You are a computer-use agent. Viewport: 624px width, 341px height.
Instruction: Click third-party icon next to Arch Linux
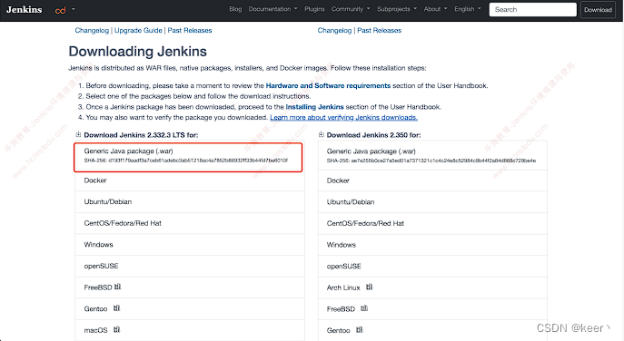[x=370, y=287]
